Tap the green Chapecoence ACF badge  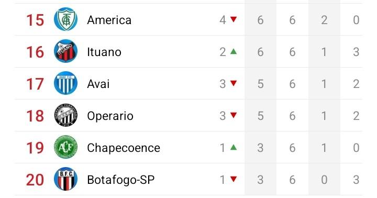coord(65,147)
